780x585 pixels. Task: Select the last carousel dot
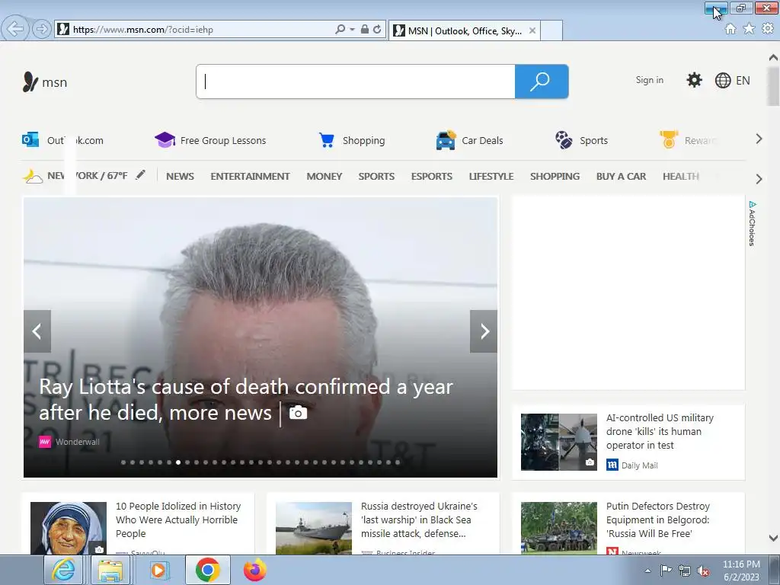(398, 462)
